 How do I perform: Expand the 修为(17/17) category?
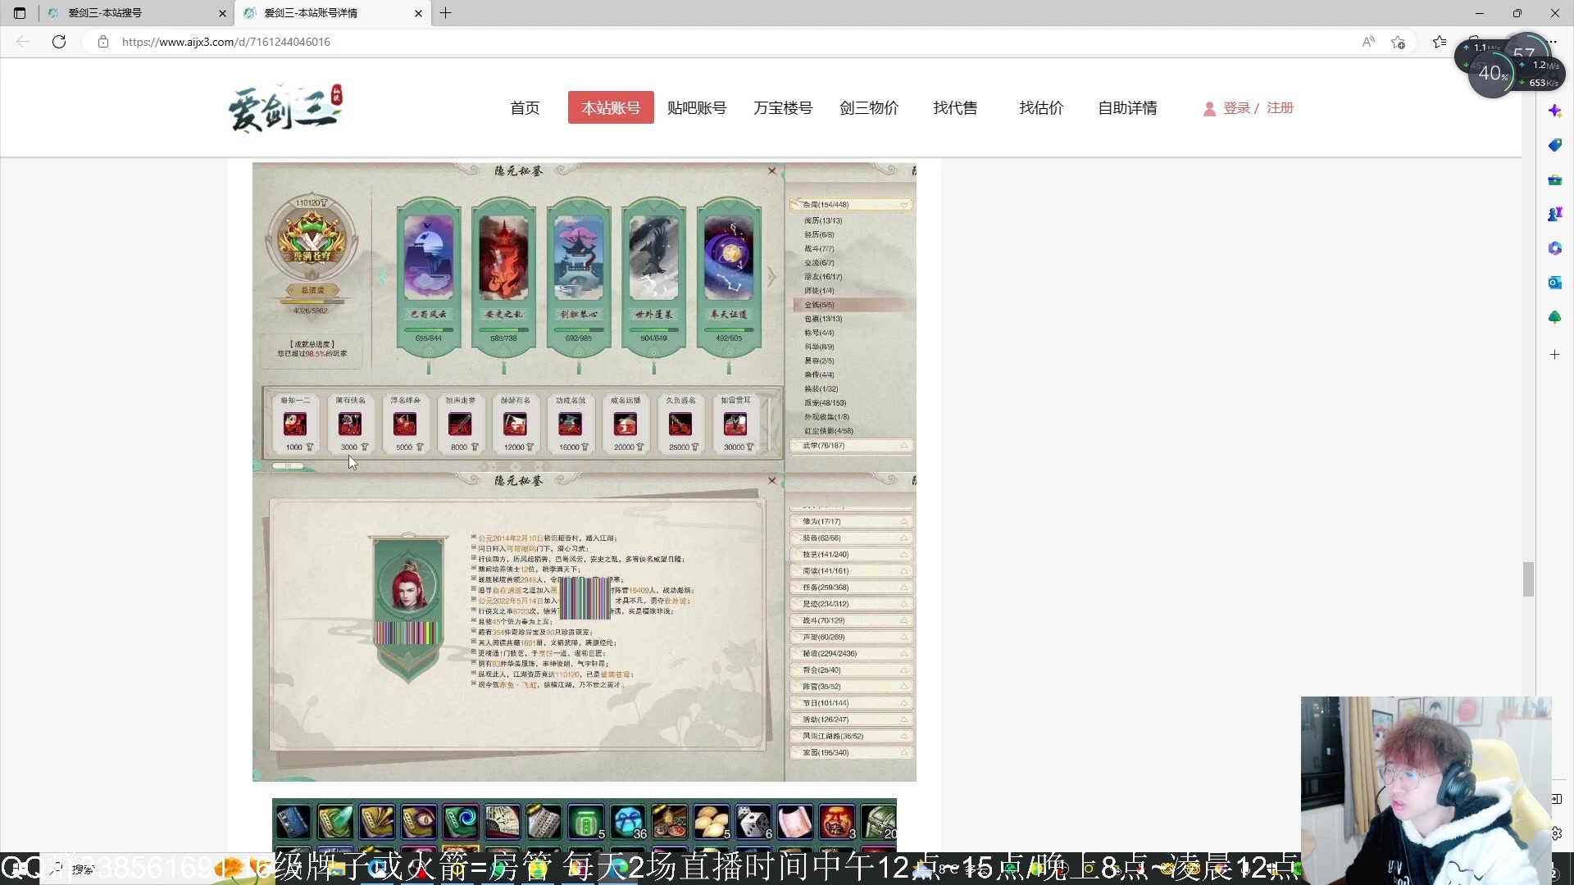click(x=851, y=522)
